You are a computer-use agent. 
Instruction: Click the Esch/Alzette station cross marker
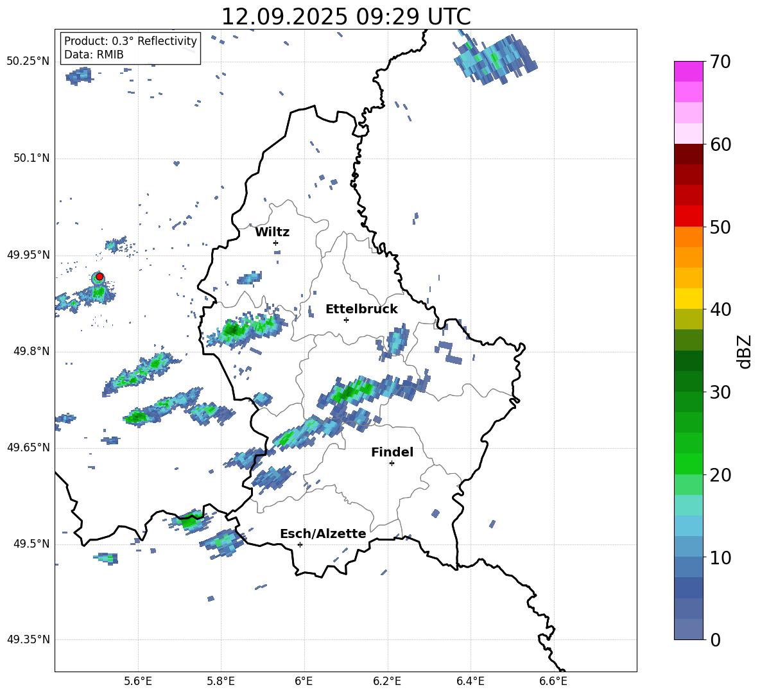pos(300,544)
